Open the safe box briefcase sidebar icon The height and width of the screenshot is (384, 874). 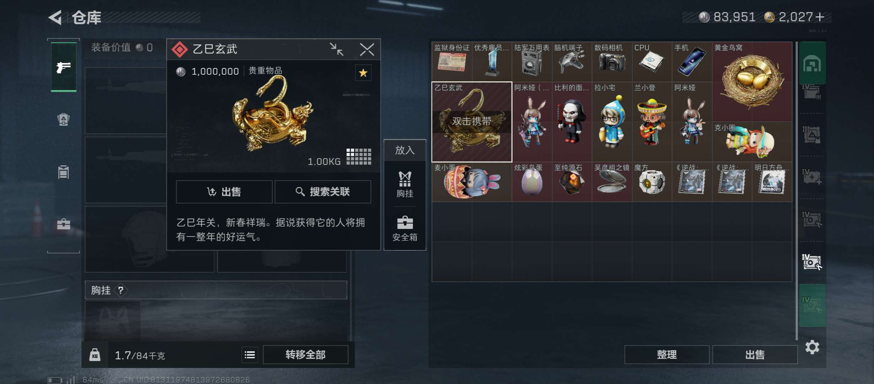(64, 224)
